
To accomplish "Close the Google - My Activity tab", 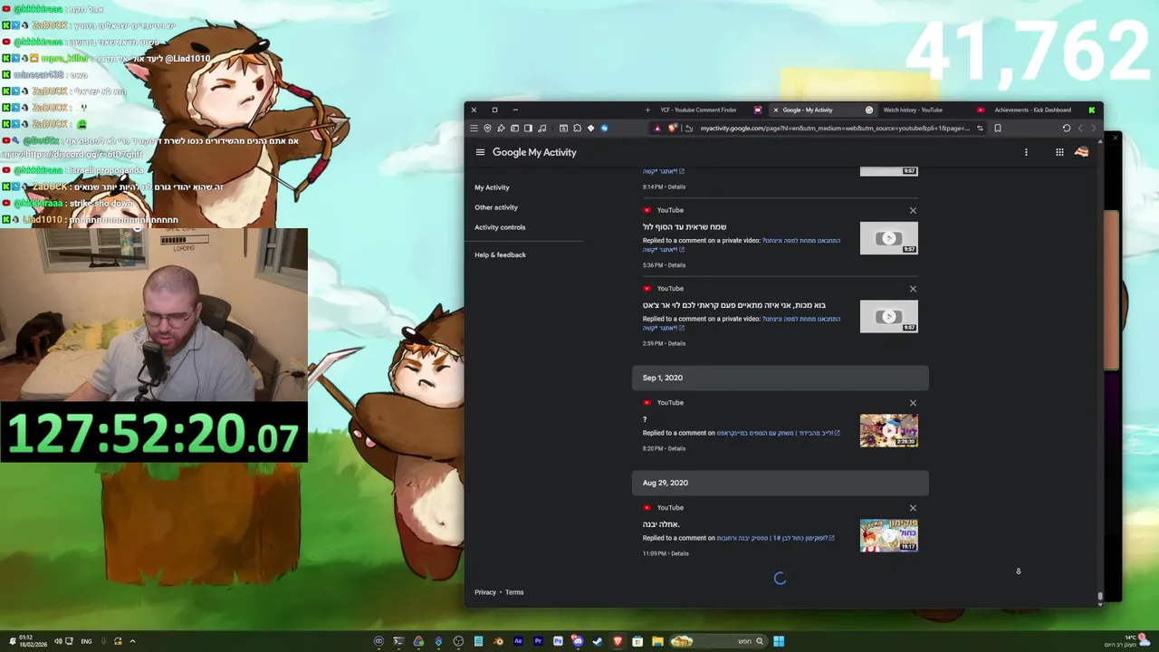I will (x=776, y=110).
